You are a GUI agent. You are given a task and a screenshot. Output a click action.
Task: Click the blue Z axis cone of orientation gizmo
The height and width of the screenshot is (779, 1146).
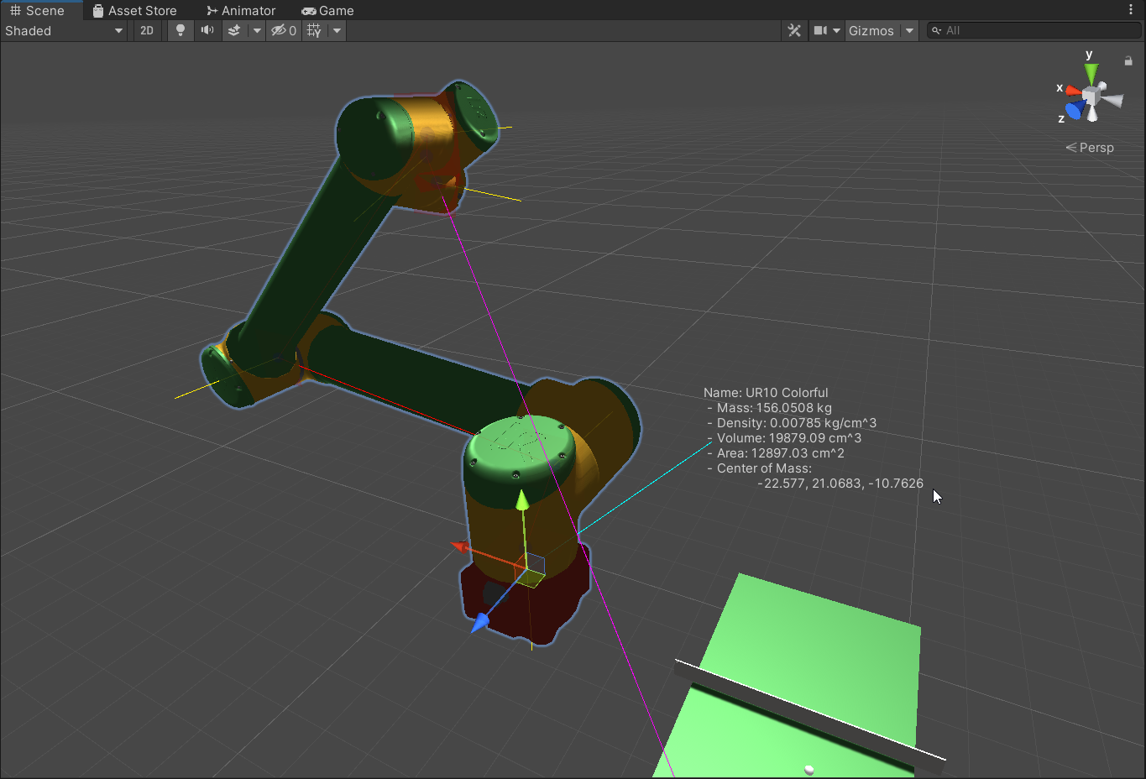coord(1074,111)
